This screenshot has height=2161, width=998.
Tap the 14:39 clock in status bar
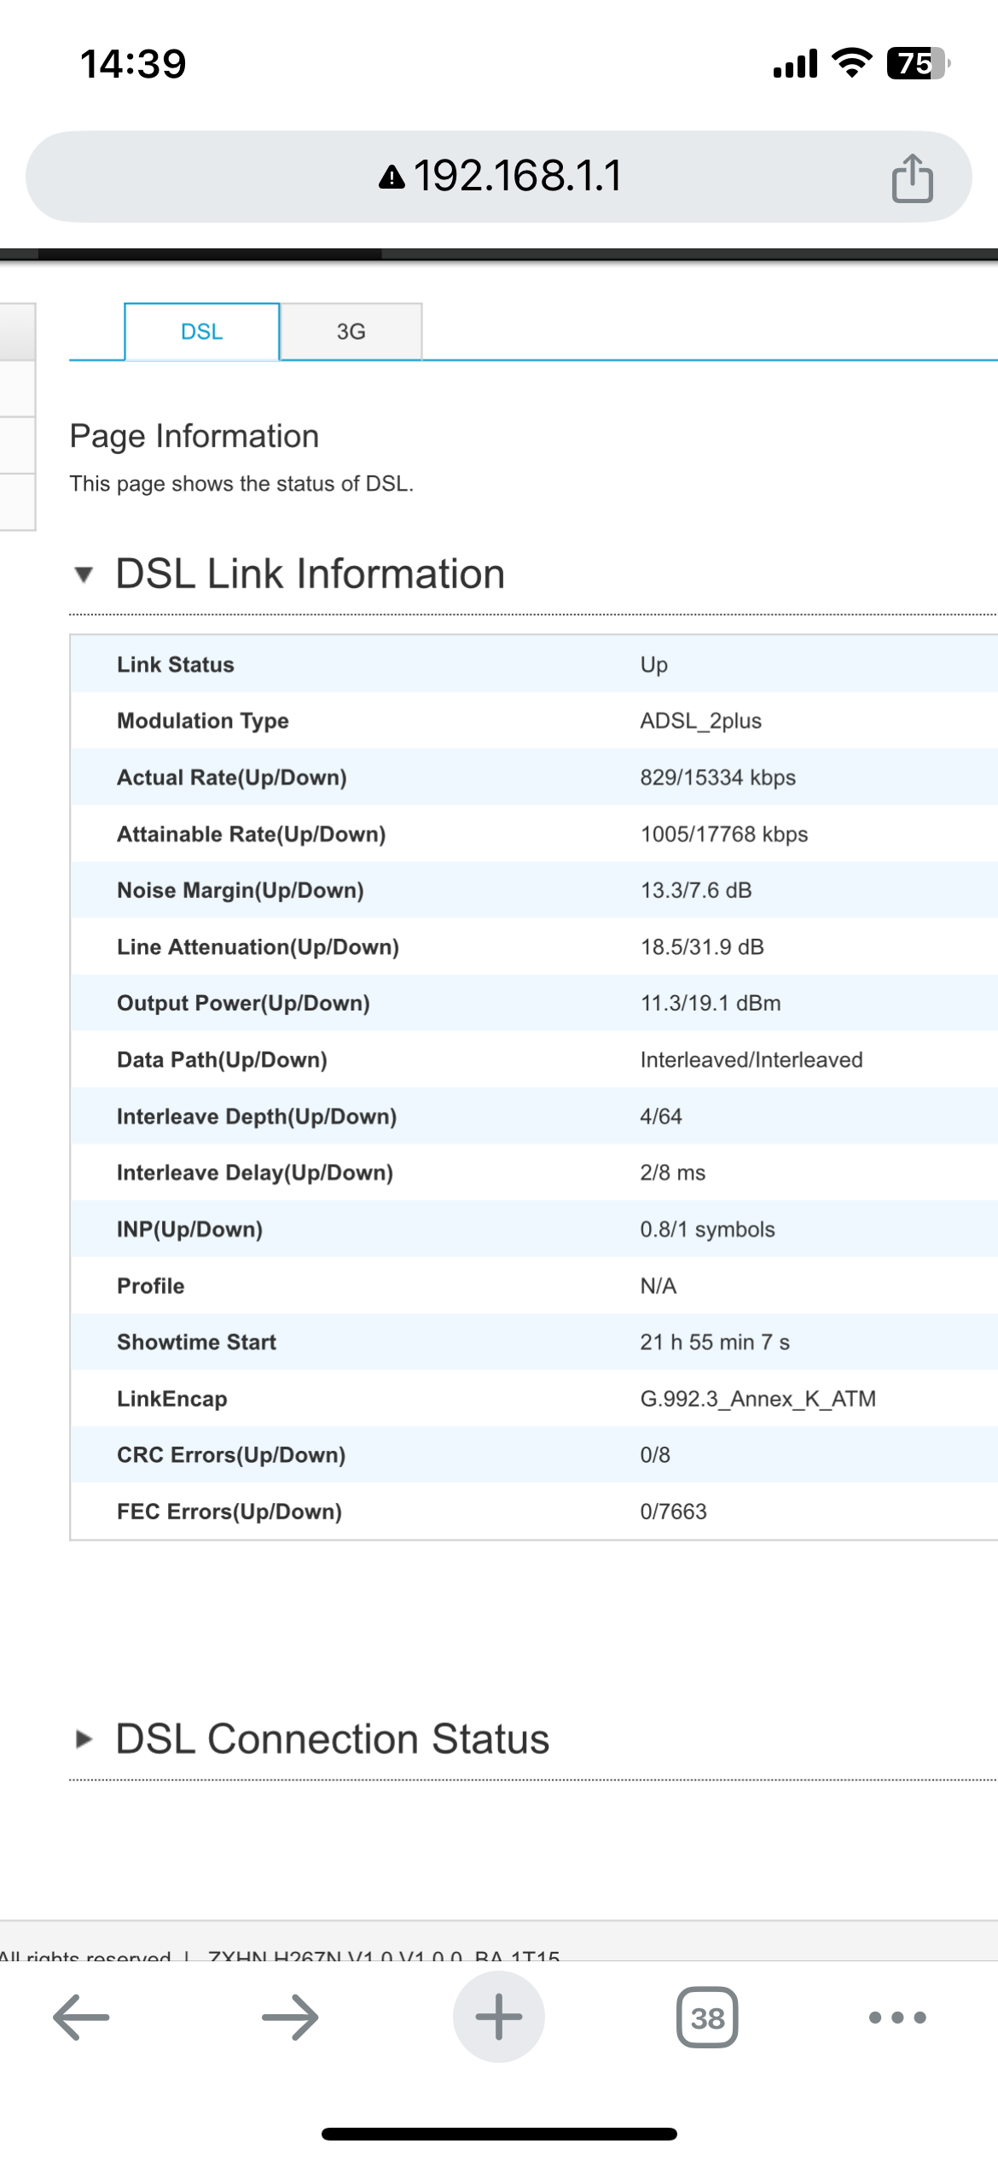133,64
